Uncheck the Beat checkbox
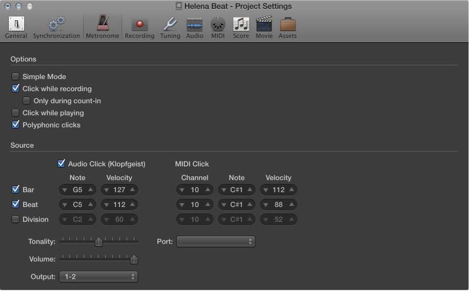 (x=15, y=204)
